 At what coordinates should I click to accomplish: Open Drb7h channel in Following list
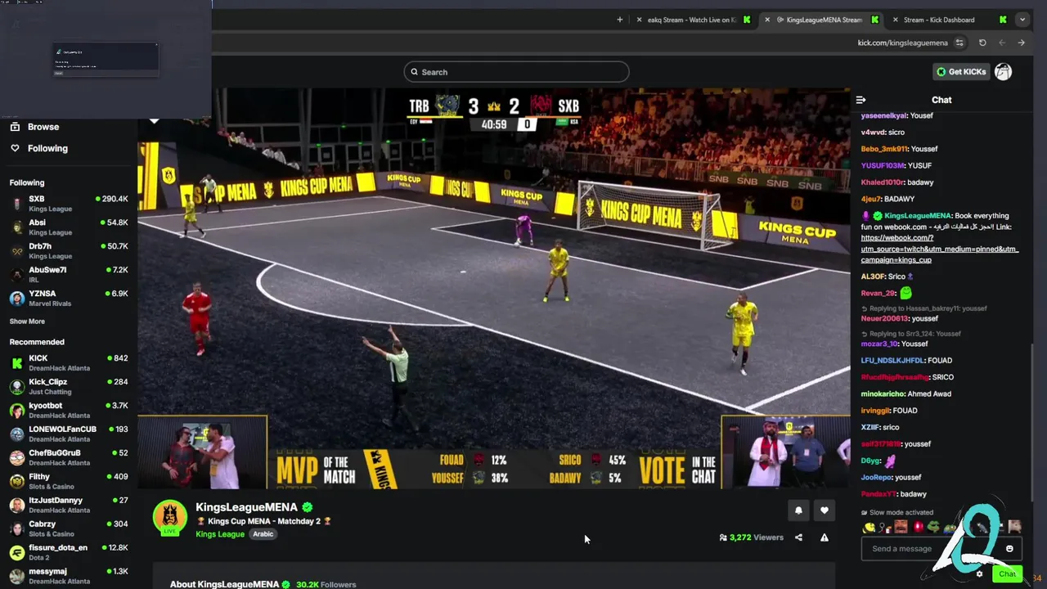pos(69,251)
